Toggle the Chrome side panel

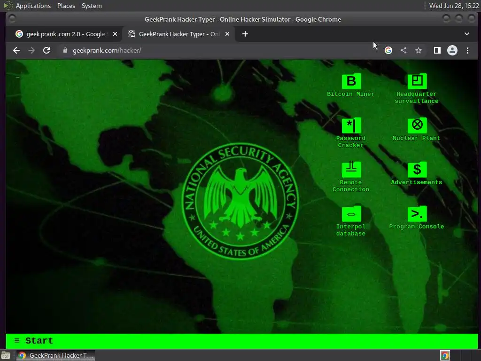click(437, 50)
